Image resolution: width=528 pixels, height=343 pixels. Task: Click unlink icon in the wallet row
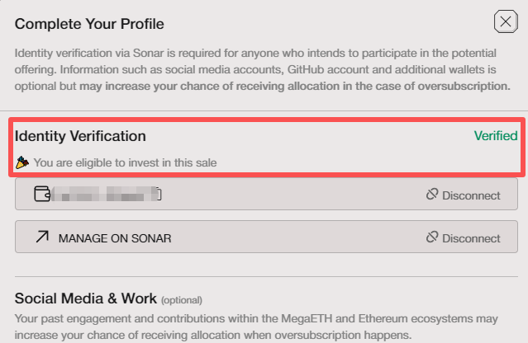tap(431, 195)
